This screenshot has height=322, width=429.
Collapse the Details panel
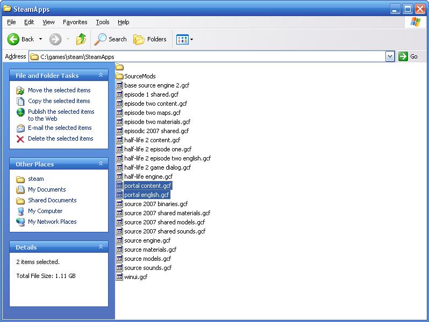pyautogui.click(x=101, y=247)
